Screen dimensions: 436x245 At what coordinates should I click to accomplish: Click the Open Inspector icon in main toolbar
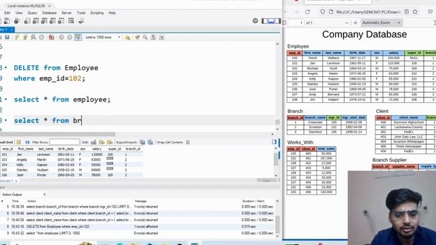coord(16,21)
